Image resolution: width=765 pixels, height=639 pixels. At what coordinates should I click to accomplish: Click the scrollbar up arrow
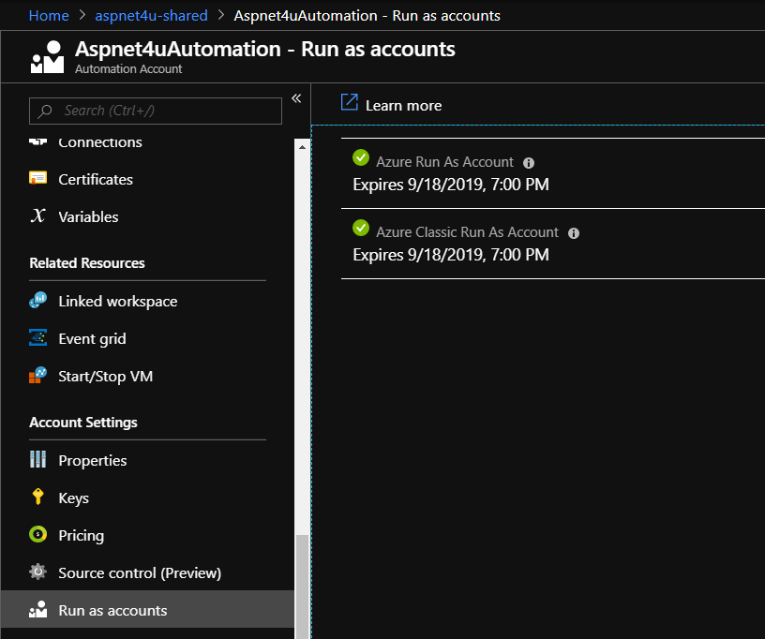coord(303,147)
